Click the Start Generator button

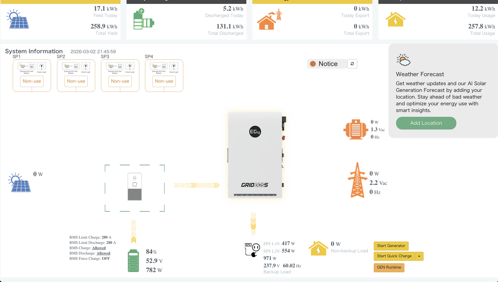pos(391,246)
